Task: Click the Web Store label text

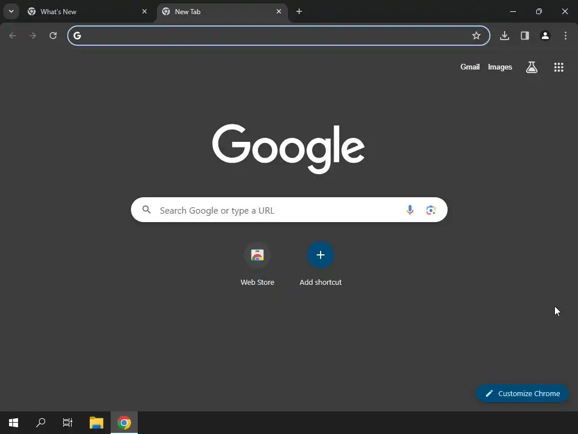Action: tap(257, 282)
